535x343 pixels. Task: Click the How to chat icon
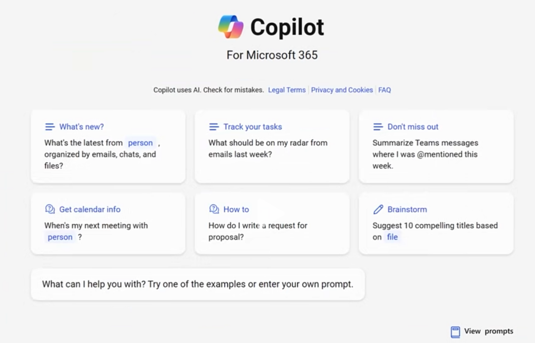pos(214,209)
